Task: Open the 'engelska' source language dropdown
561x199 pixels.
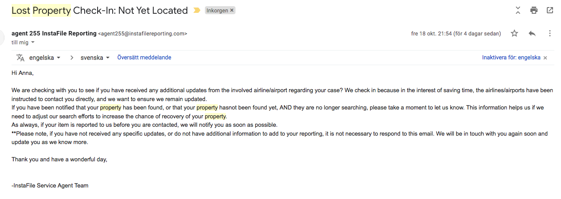Action: pos(44,58)
